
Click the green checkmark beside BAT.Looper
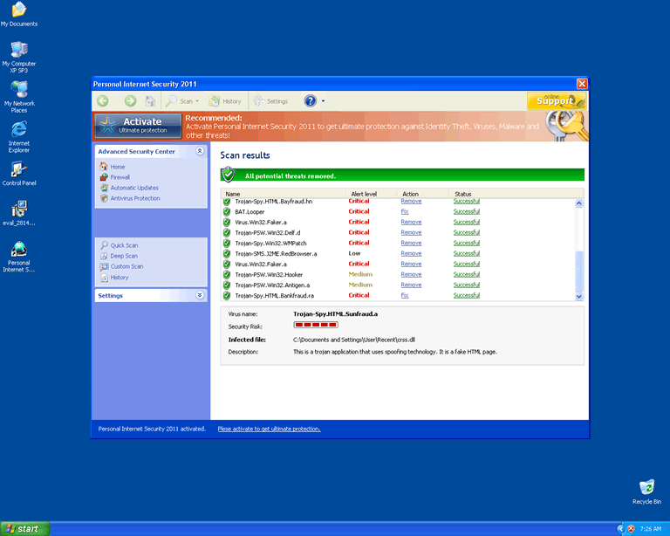(227, 212)
